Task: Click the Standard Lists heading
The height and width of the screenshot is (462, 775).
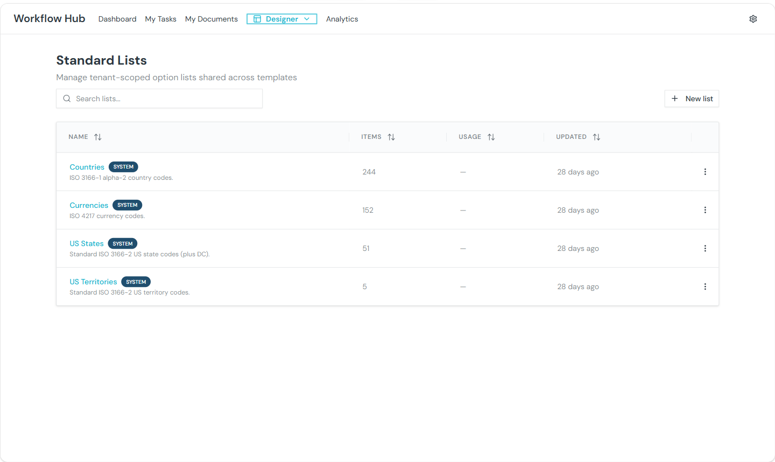Action: coord(101,60)
